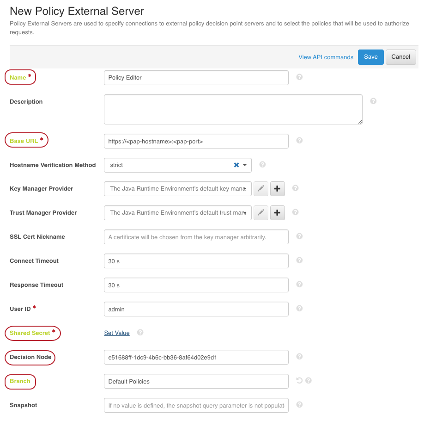Open View API commands link
This screenshot has height=421, width=424.
(x=326, y=57)
